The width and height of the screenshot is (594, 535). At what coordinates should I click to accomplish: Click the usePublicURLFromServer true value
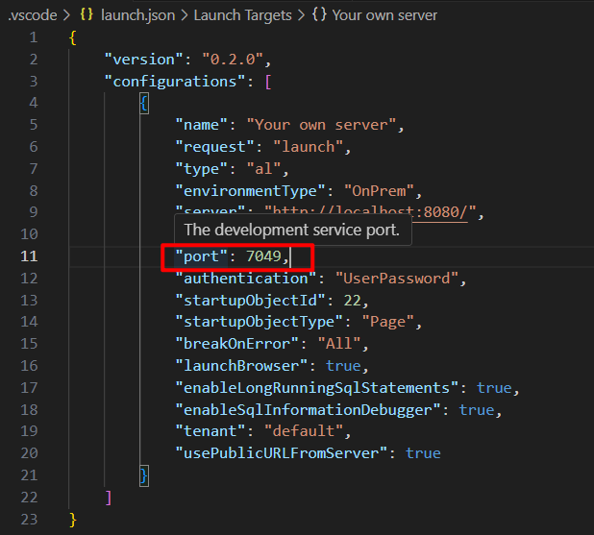pos(423,453)
